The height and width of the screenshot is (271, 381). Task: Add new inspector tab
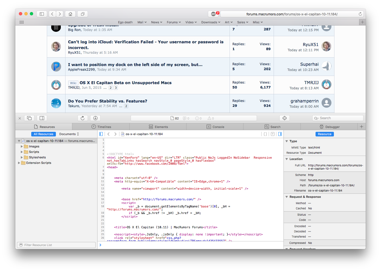pyautogui.click(x=362, y=127)
